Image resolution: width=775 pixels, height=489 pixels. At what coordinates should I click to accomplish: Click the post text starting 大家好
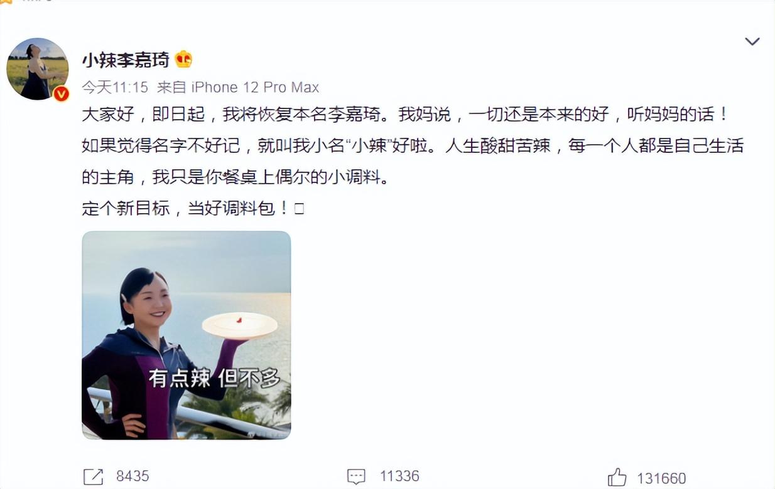point(413,162)
